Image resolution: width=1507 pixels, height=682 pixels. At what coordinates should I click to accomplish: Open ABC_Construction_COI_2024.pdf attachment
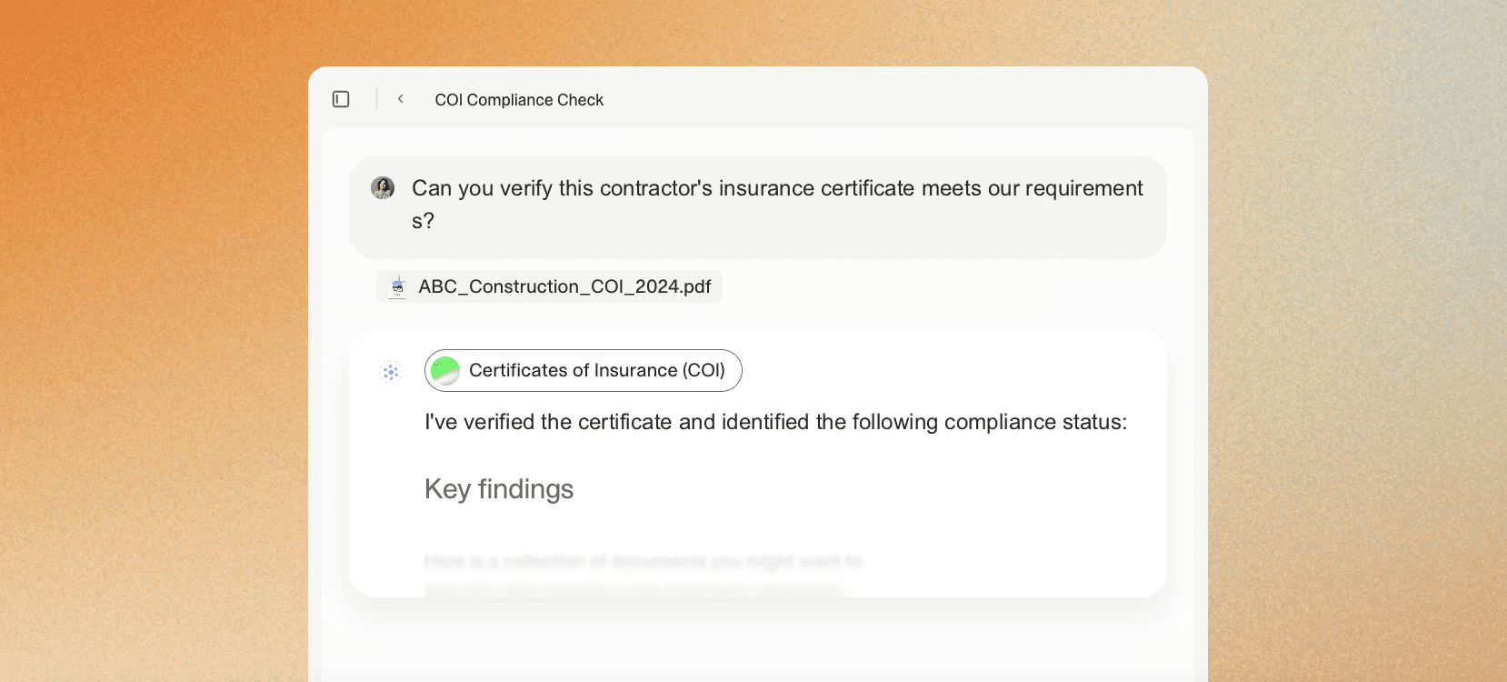click(x=550, y=286)
